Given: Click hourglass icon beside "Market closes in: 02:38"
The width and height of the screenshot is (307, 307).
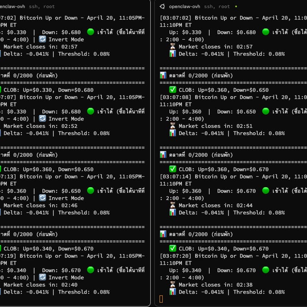Looking at the screenshot, I should pyautogui.click(x=173, y=285).
